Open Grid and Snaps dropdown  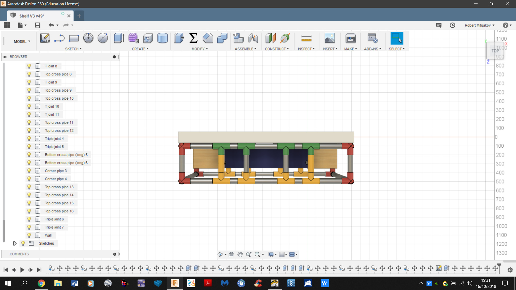283,254
